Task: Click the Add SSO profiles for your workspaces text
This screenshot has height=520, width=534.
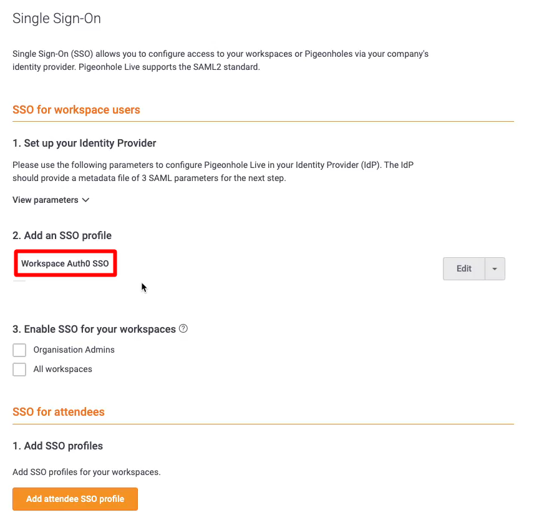Action: pos(86,472)
